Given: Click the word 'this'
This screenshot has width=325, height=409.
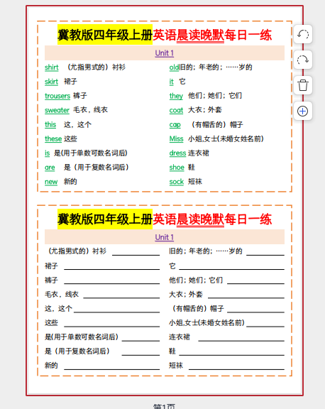Looking at the screenshot, I should [50, 124].
